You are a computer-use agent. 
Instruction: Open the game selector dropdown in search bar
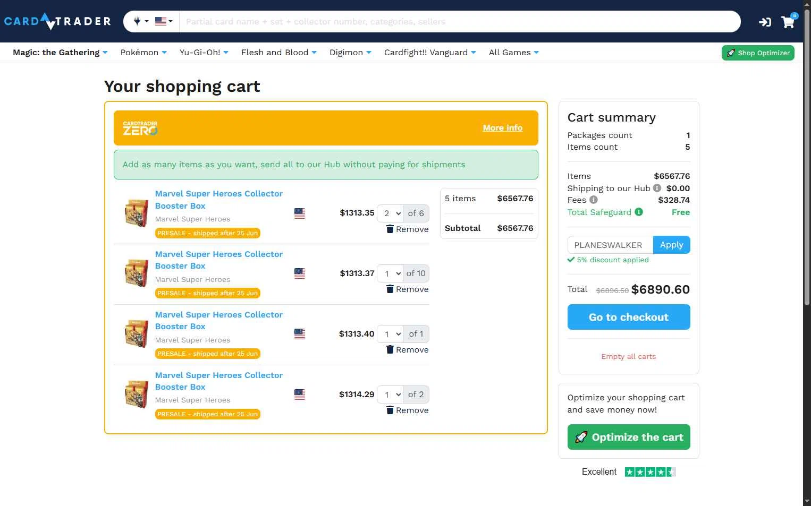[x=141, y=21]
